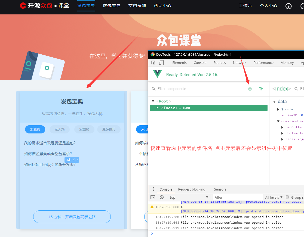Switch to the Elements tab in DevTools
This screenshot has width=304, height=237.
tap(179, 63)
